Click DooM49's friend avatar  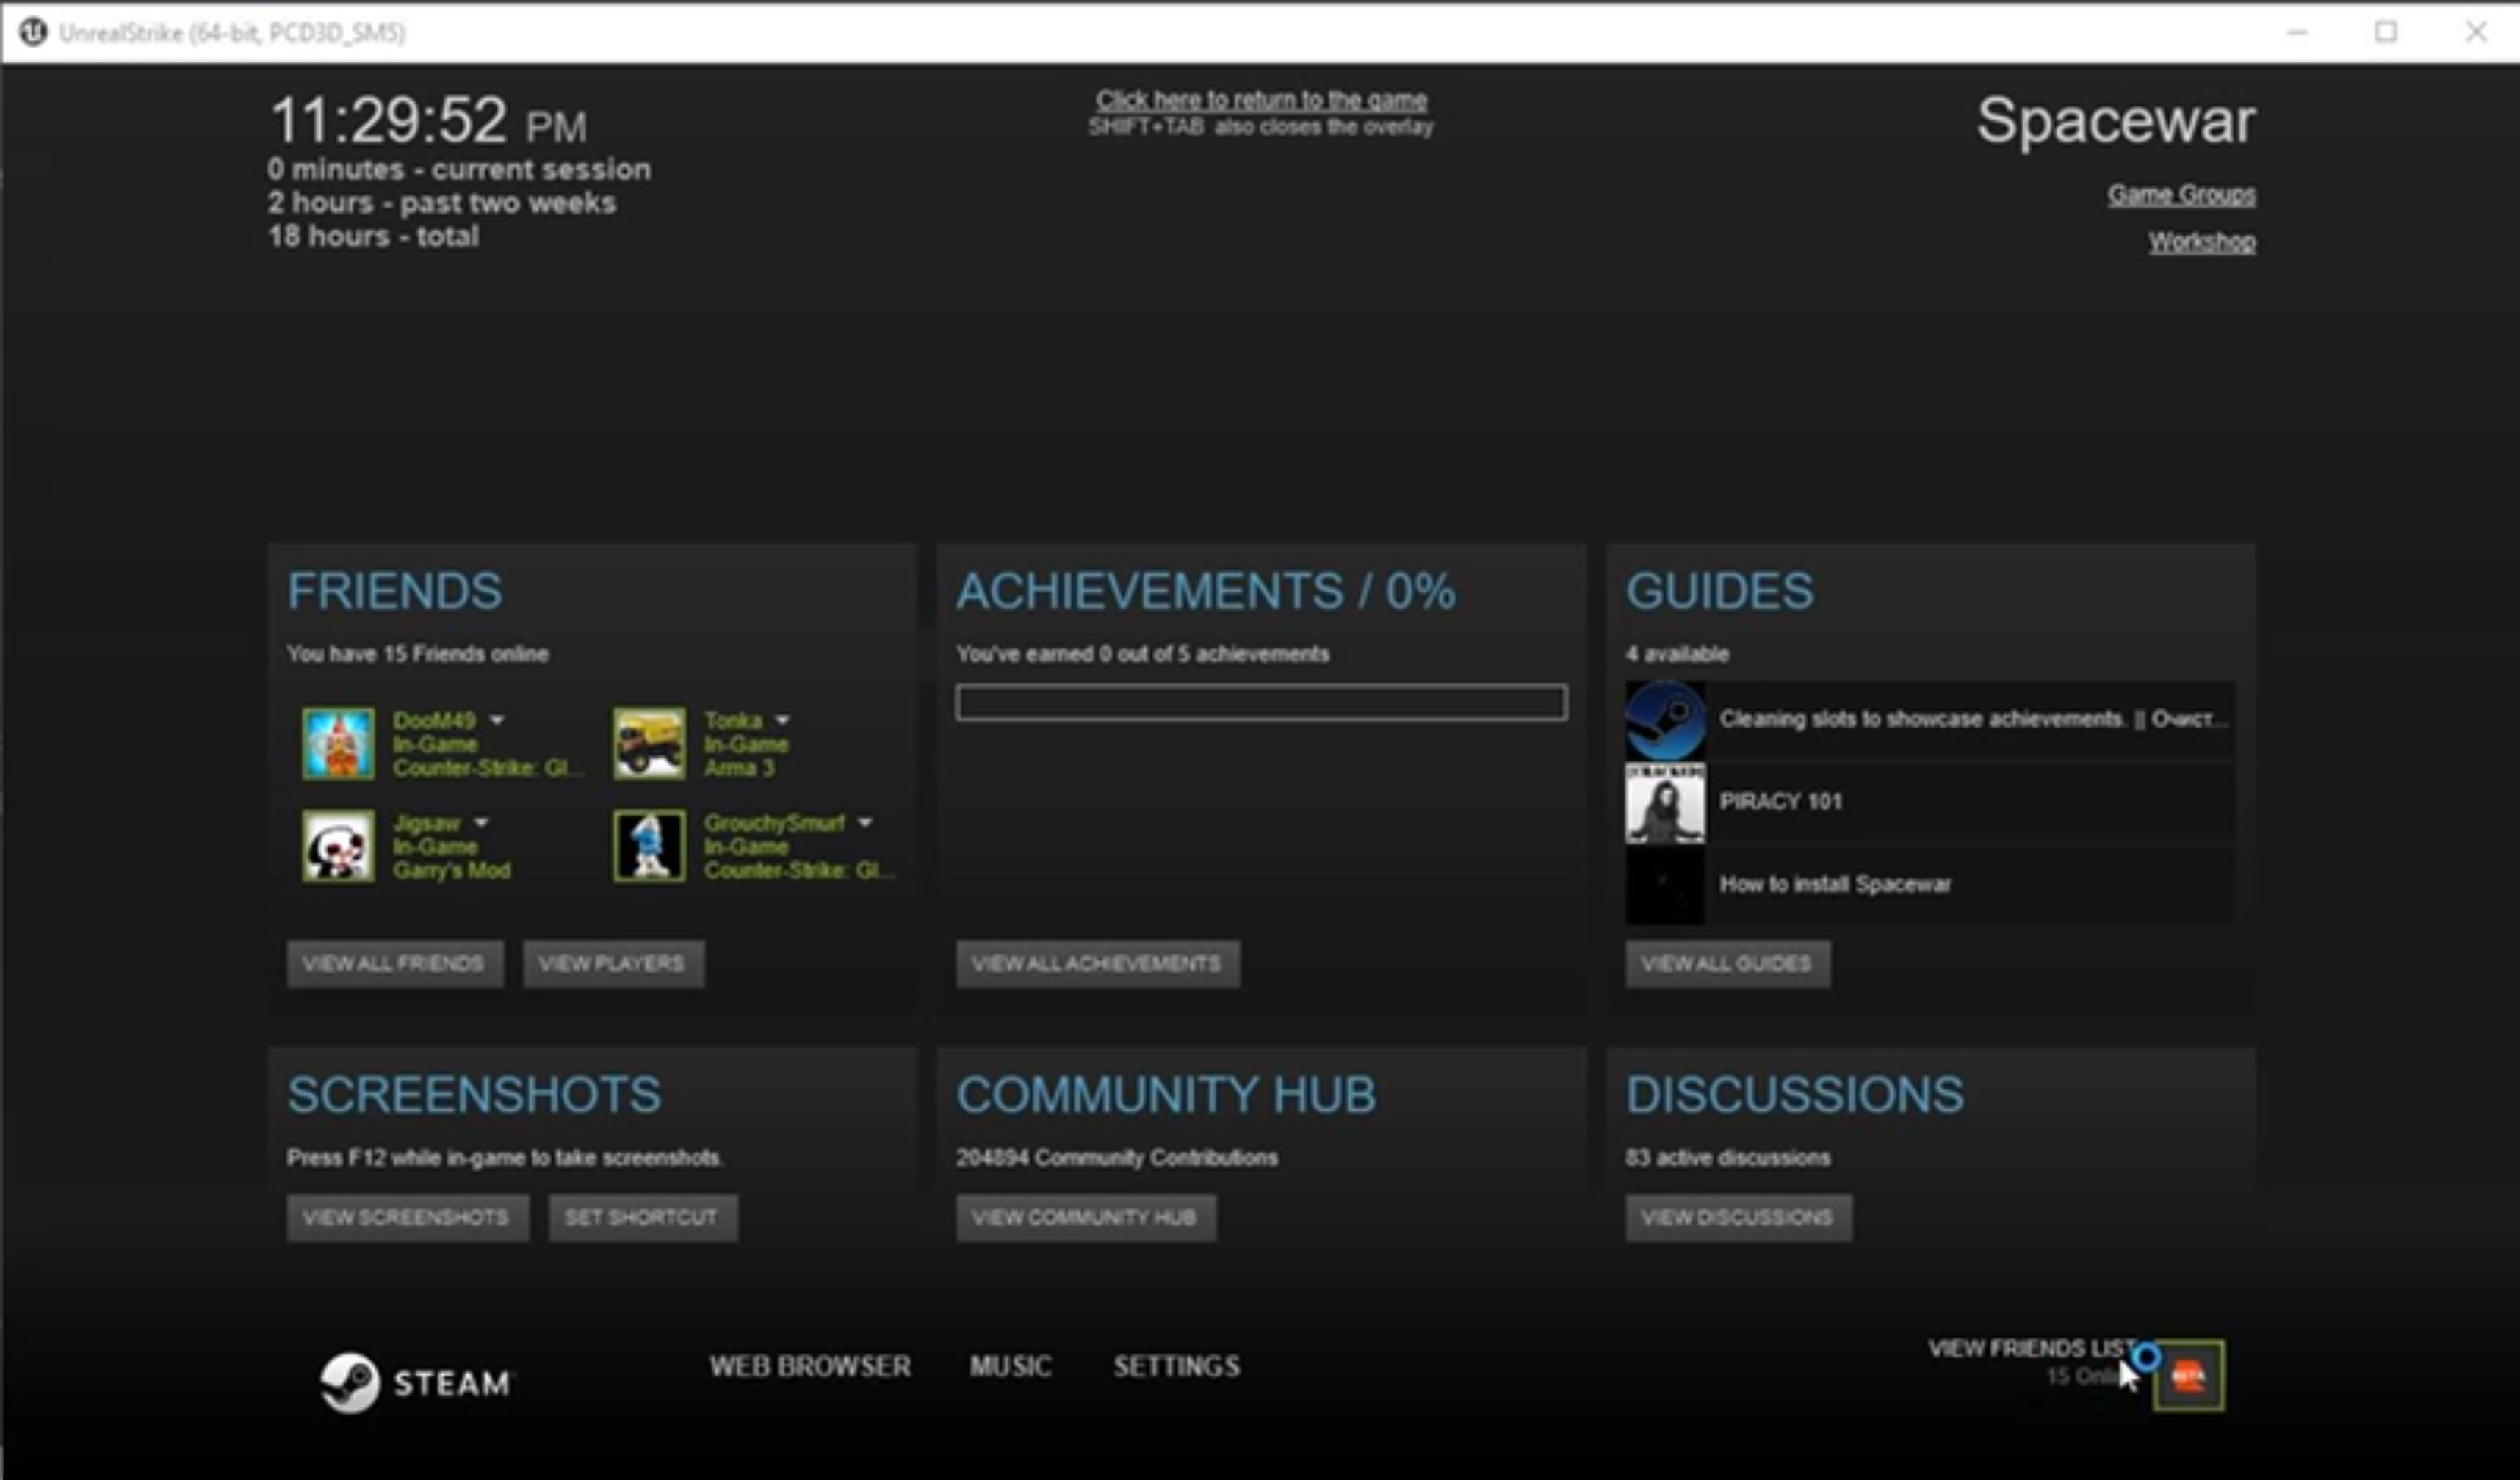[338, 744]
